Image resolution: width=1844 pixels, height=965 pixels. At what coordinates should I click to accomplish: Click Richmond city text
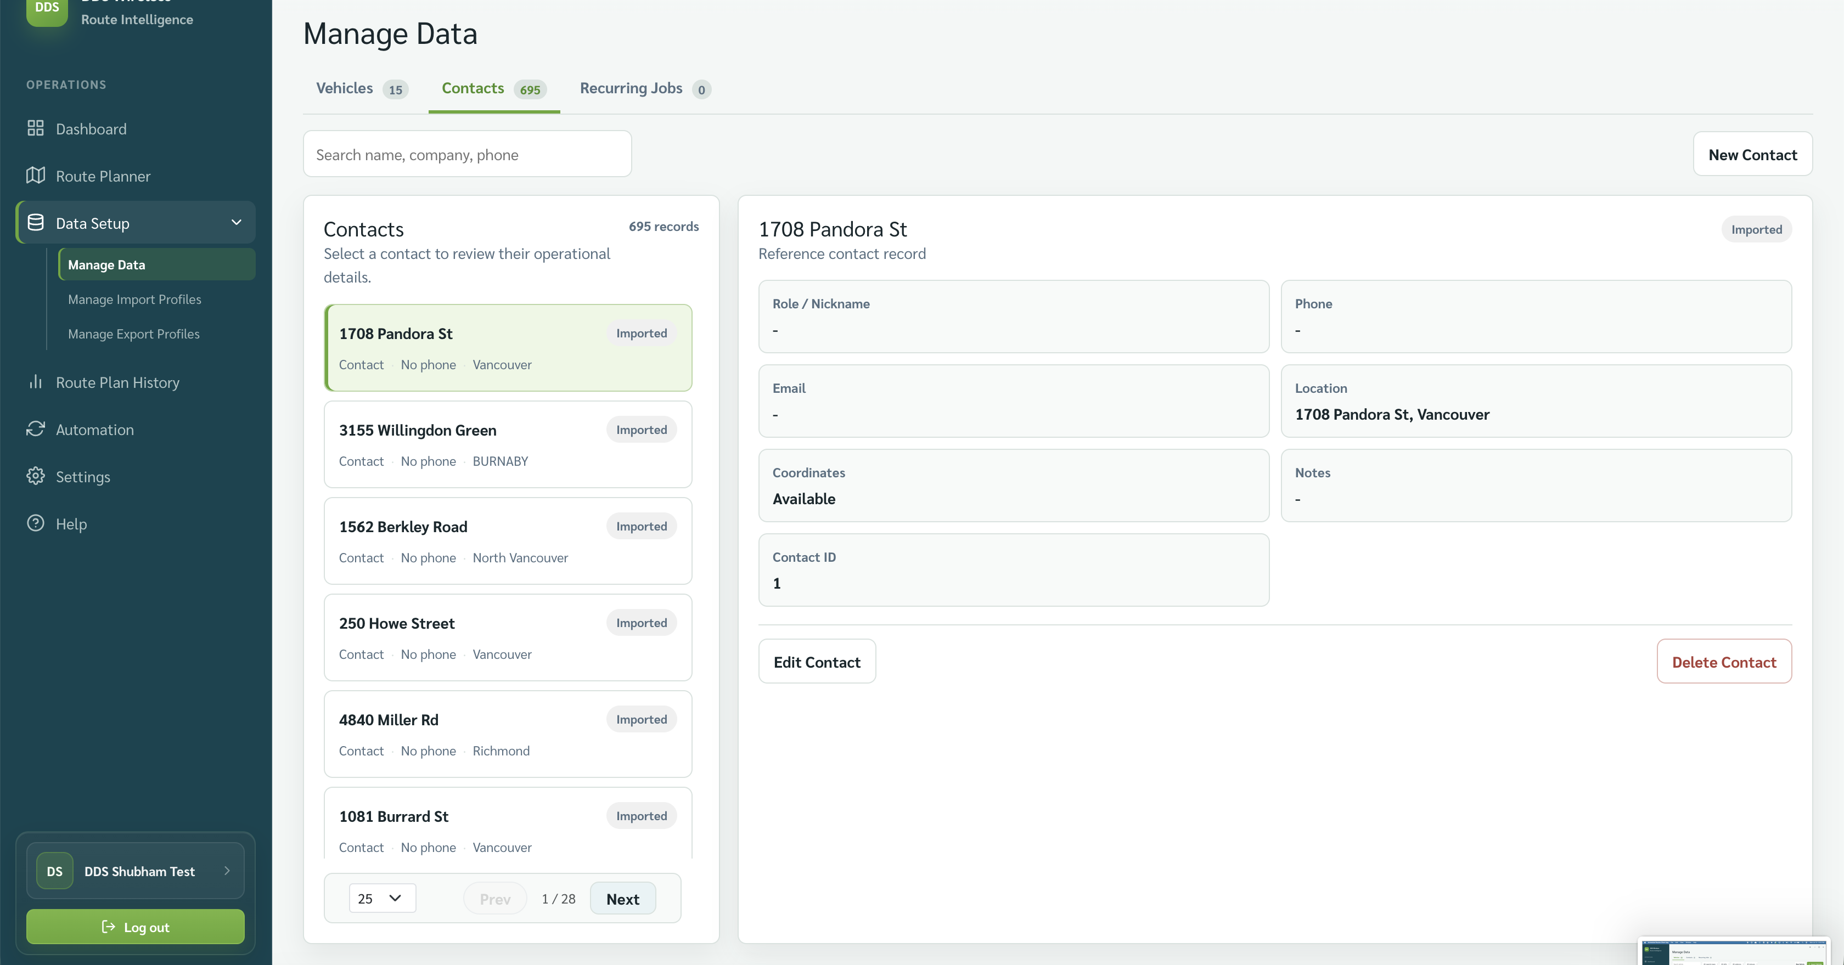tap(501, 751)
